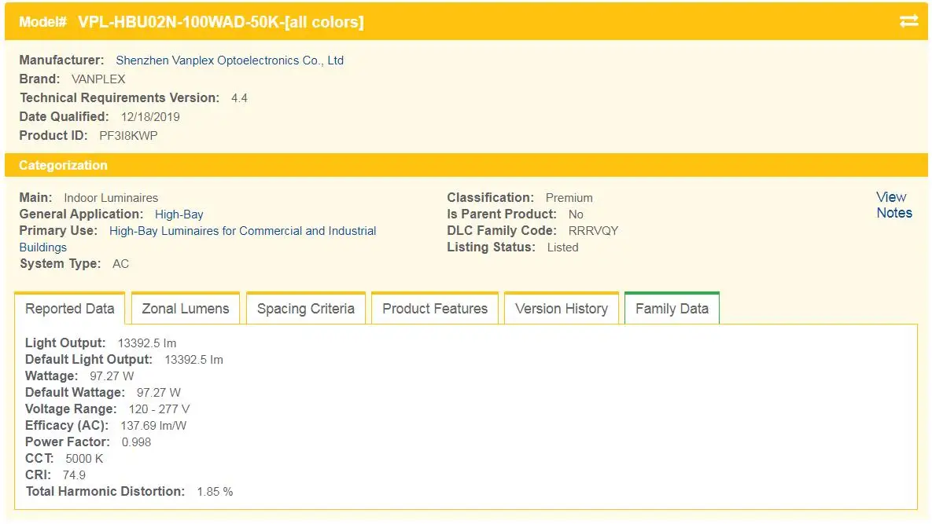Click the Light Output value 13392.5 lm
This screenshot has width=932, height=524.
tap(147, 343)
